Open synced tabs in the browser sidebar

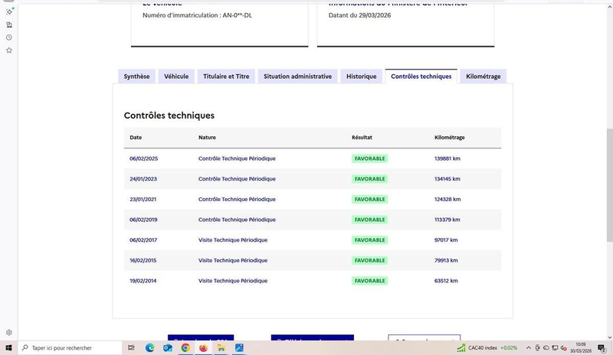(9, 24)
